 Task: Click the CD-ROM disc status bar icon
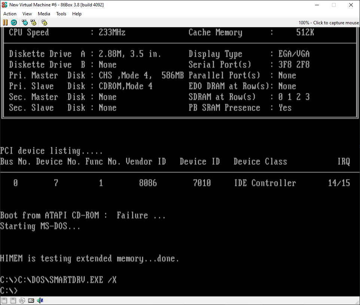pos(22,301)
